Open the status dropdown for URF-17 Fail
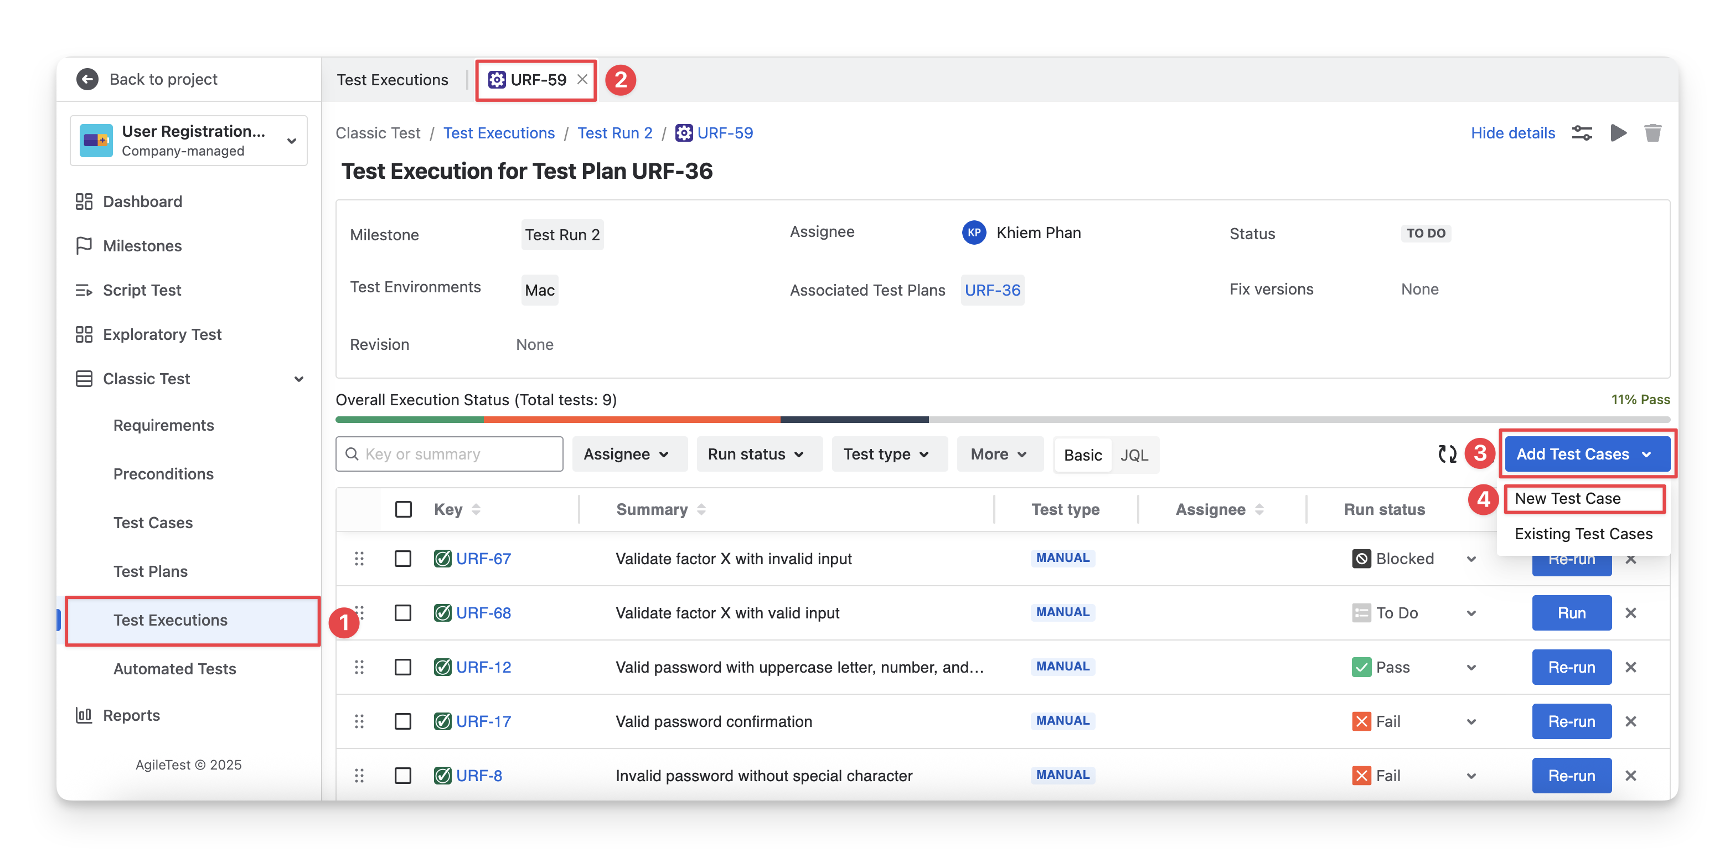 click(1471, 721)
